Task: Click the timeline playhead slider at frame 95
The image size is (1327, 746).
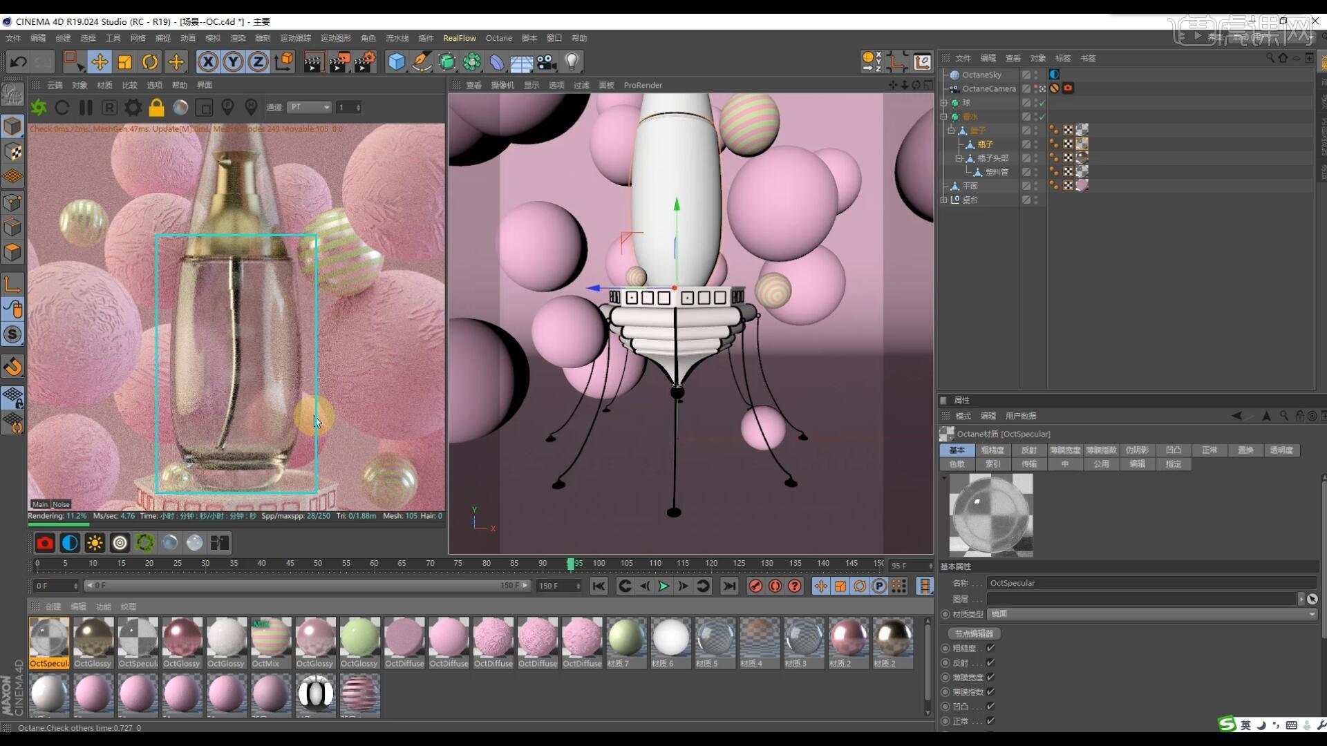Action: (x=570, y=564)
